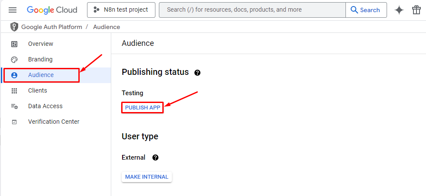Click the Audience breadcrumb text
The image size is (426, 196).
(x=106, y=27)
